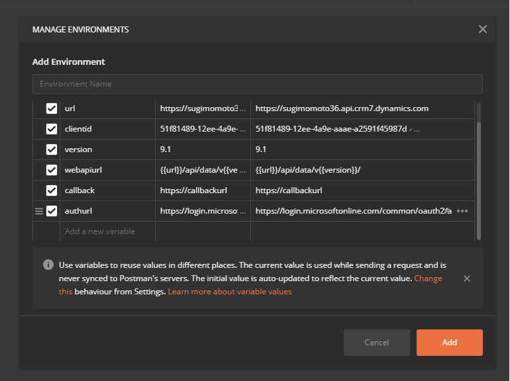Click the info icon in banner
The height and width of the screenshot is (381, 510).
pos(48,265)
